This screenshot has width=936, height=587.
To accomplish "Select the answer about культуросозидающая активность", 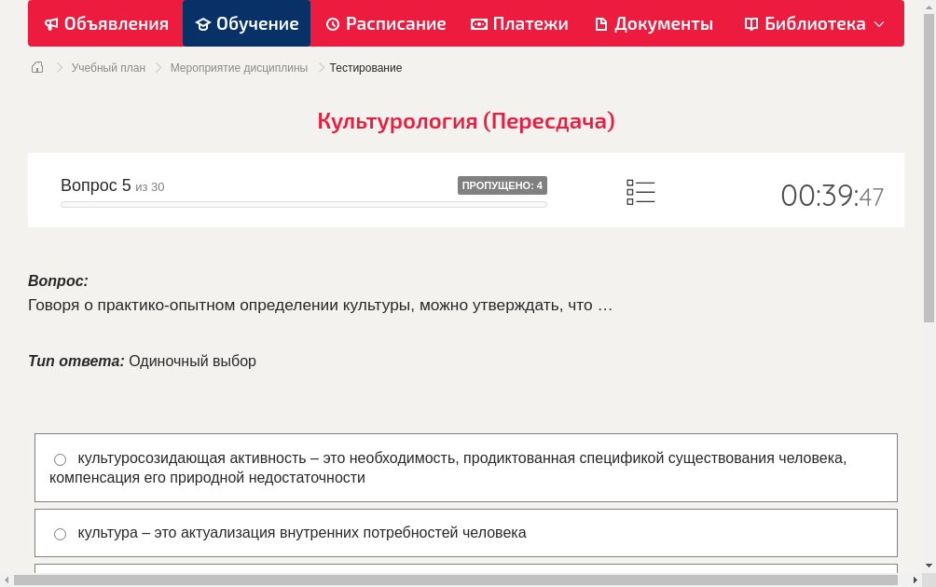I will pos(60,458).
